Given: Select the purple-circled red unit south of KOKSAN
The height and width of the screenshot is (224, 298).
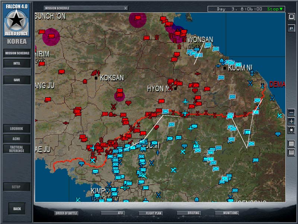Looking at the screenshot, I should 120,96.
